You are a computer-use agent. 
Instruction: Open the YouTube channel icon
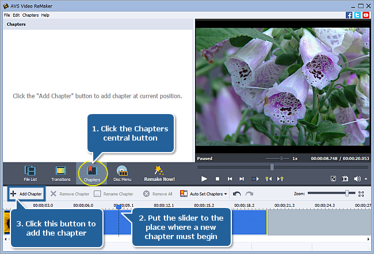coord(365,15)
